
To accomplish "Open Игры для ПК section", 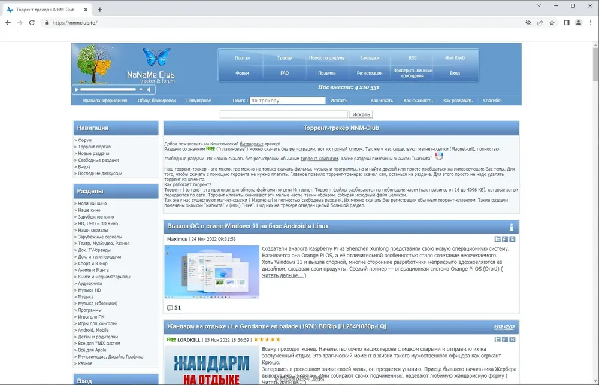I will [91, 317].
